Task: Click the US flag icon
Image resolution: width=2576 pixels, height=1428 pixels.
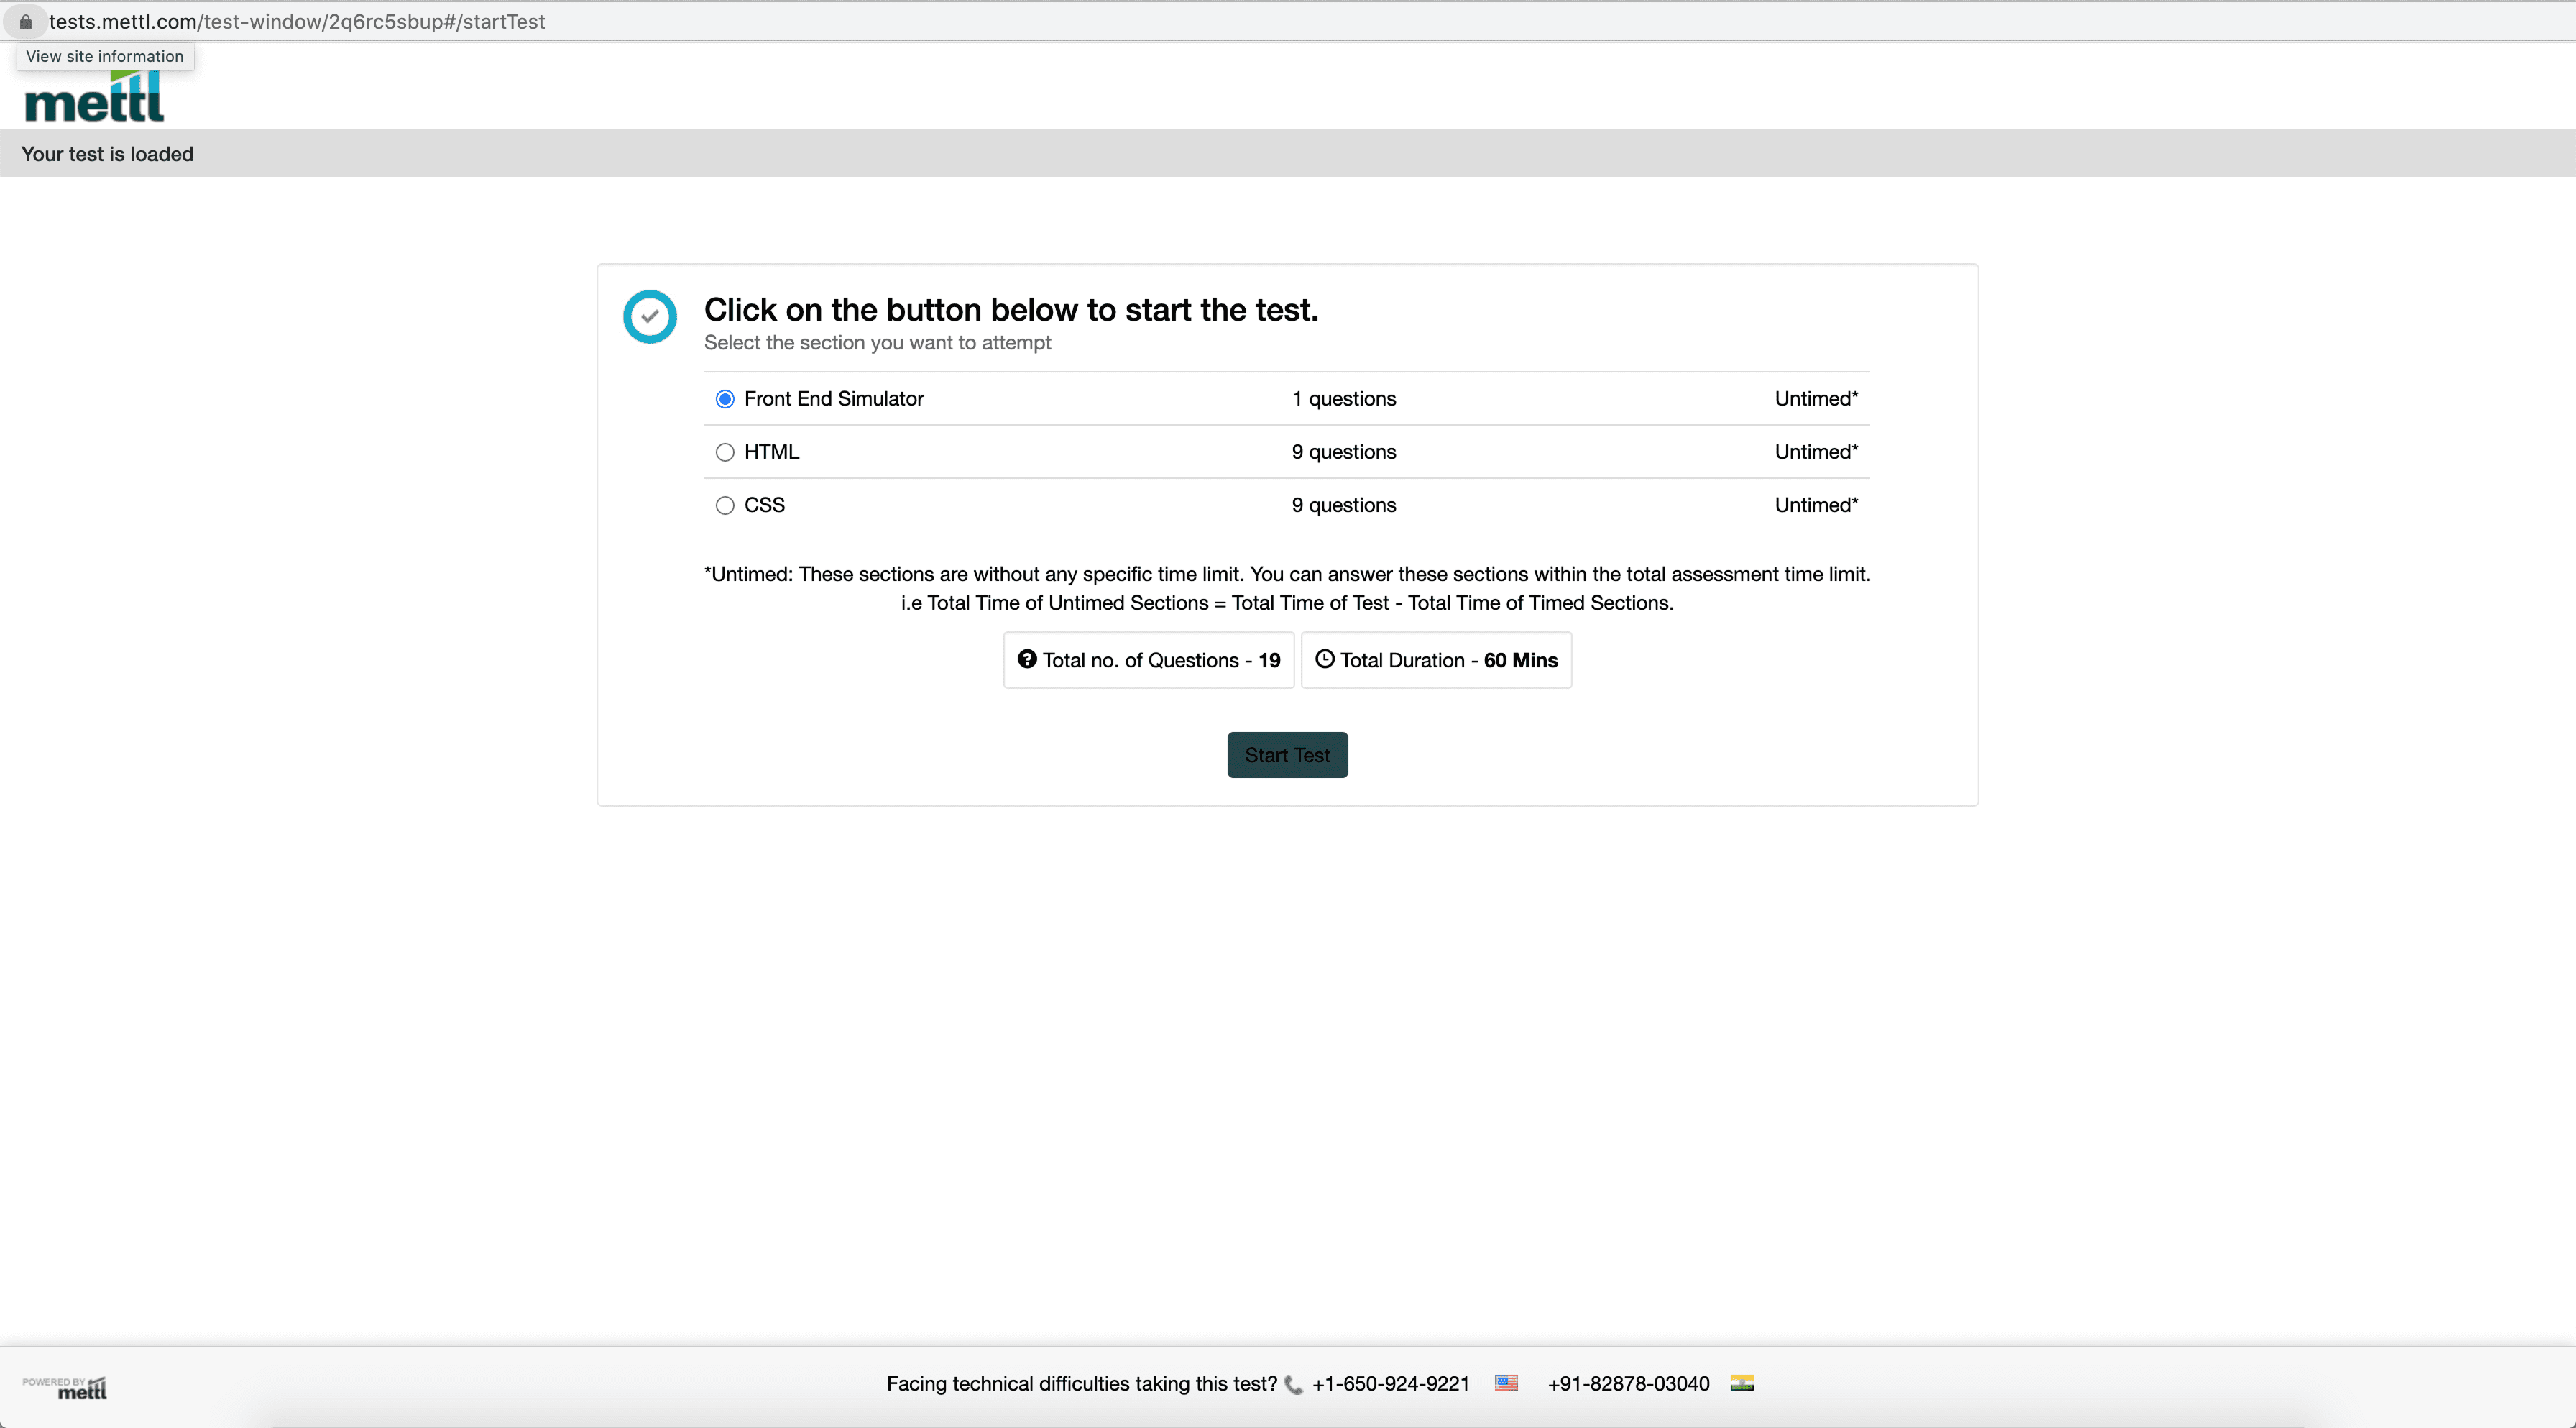Action: click(x=1506, y=1383)
